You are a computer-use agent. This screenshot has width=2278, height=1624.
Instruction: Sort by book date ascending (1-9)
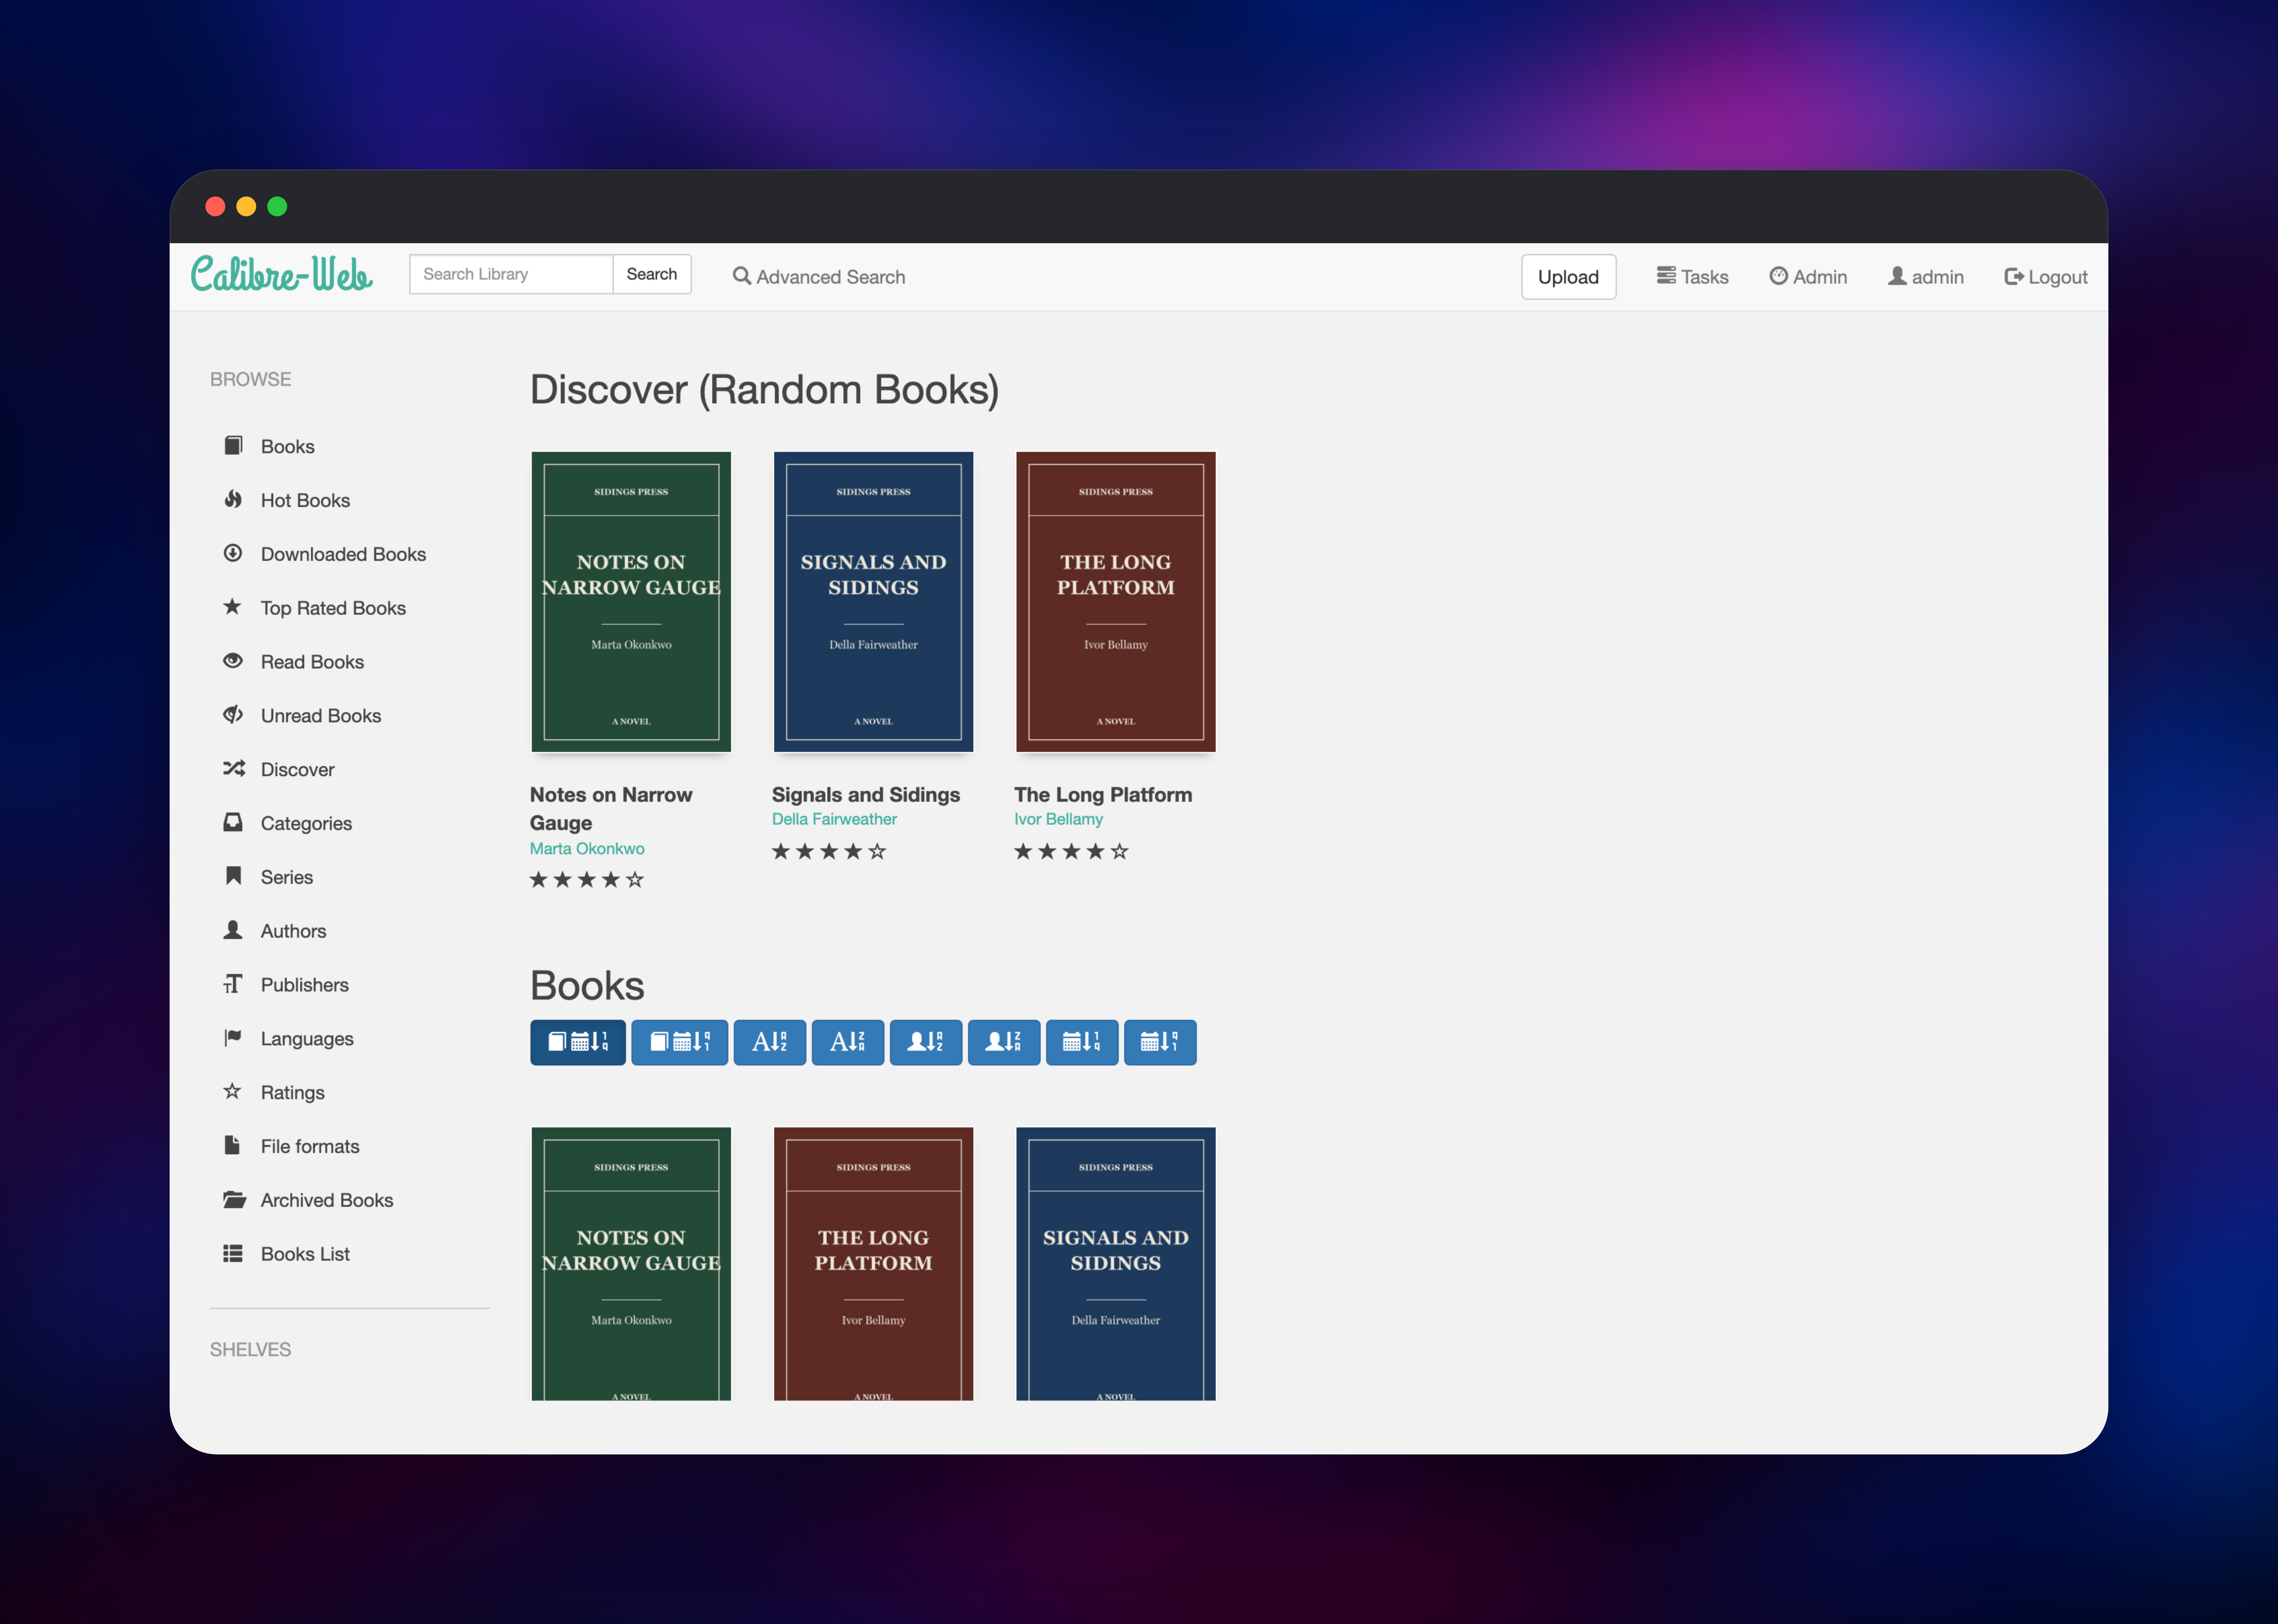point(578,1042)
